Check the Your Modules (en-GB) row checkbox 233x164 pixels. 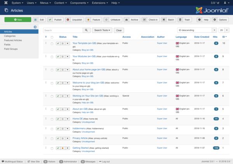click(52, 57)
